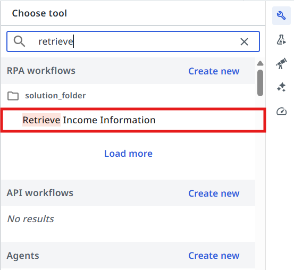Select the solution_folder folder row

click(x=128, y=96)
